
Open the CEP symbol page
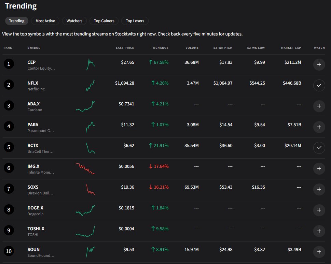[31, 62]
